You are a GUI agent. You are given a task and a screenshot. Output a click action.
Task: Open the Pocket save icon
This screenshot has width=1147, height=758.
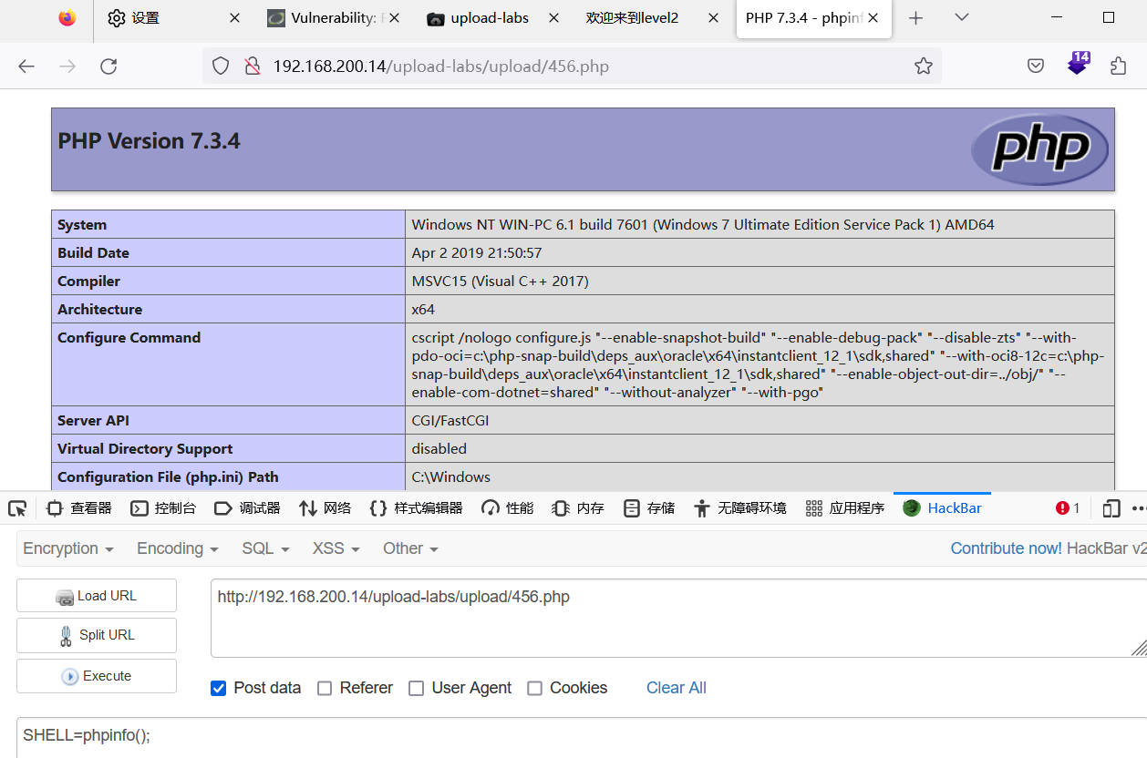point(1036,66)
